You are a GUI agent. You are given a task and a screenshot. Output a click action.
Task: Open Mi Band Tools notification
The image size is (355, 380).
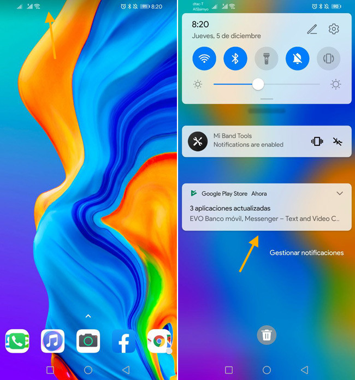coord(267,141)
